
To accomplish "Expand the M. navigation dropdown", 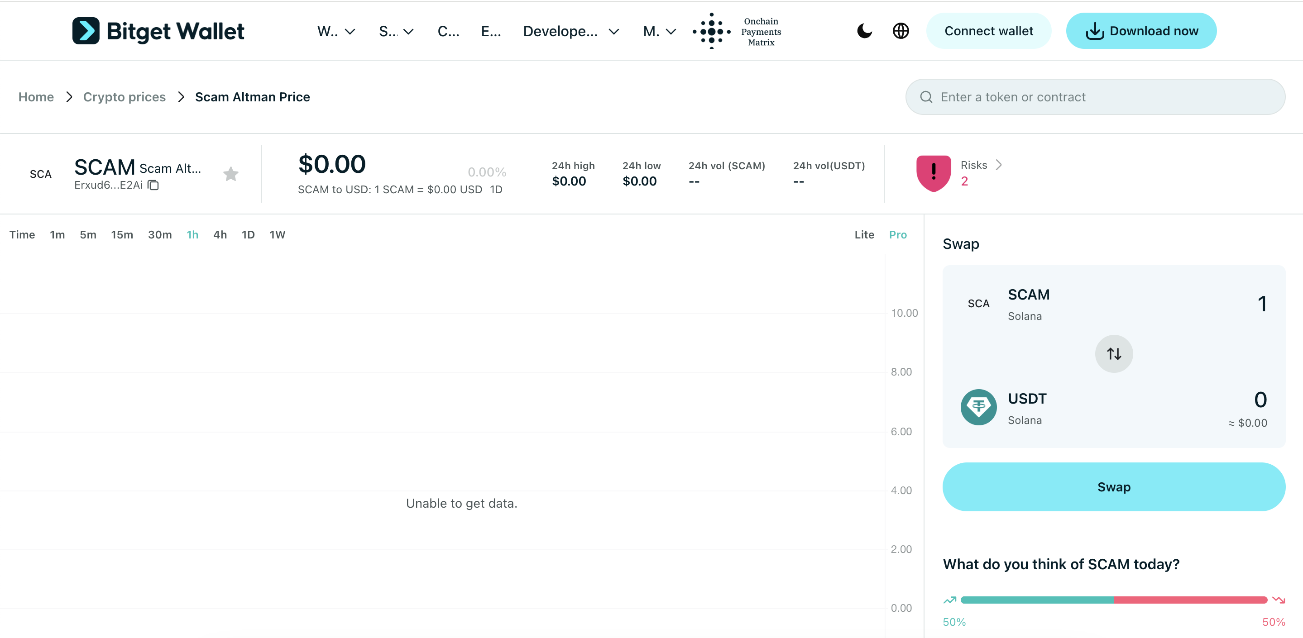I will (660, 31).
